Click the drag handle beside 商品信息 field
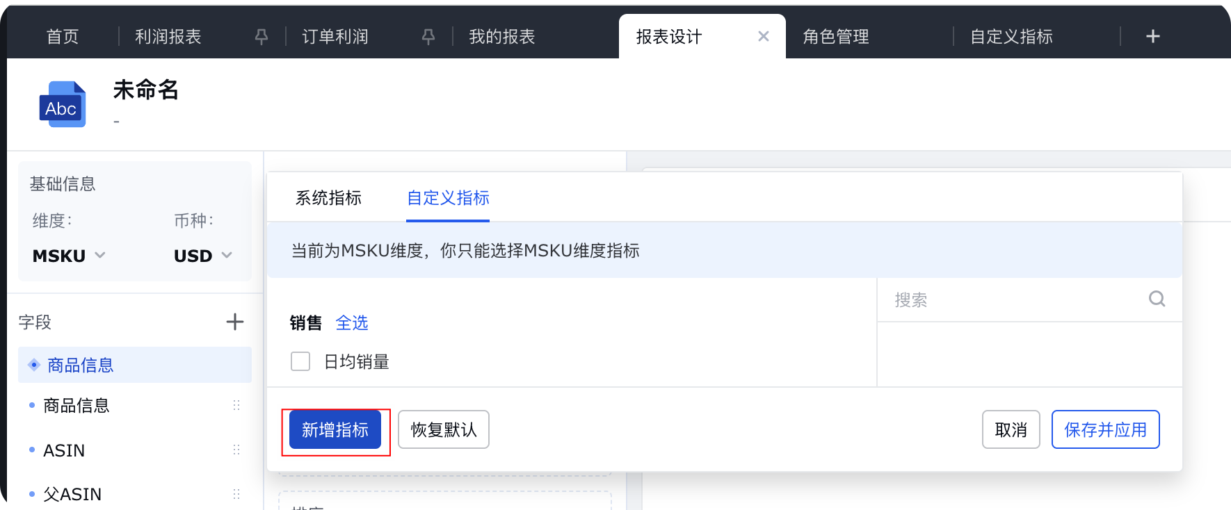 236,405
